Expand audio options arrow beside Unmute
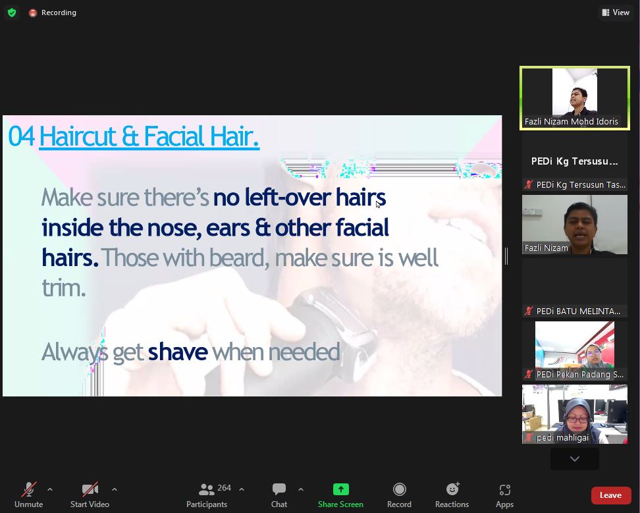Screen dimensions: 640x513 tap(50, 489)
